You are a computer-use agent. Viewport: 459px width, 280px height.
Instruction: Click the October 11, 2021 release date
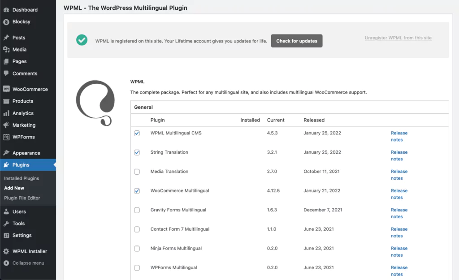coord(321,172)
